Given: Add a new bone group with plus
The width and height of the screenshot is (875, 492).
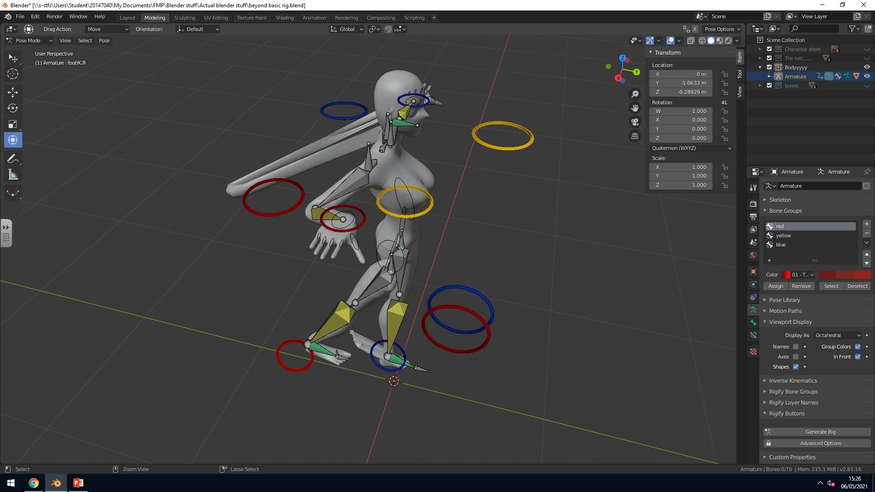Looking at the screenshot, I should [867, 224].
